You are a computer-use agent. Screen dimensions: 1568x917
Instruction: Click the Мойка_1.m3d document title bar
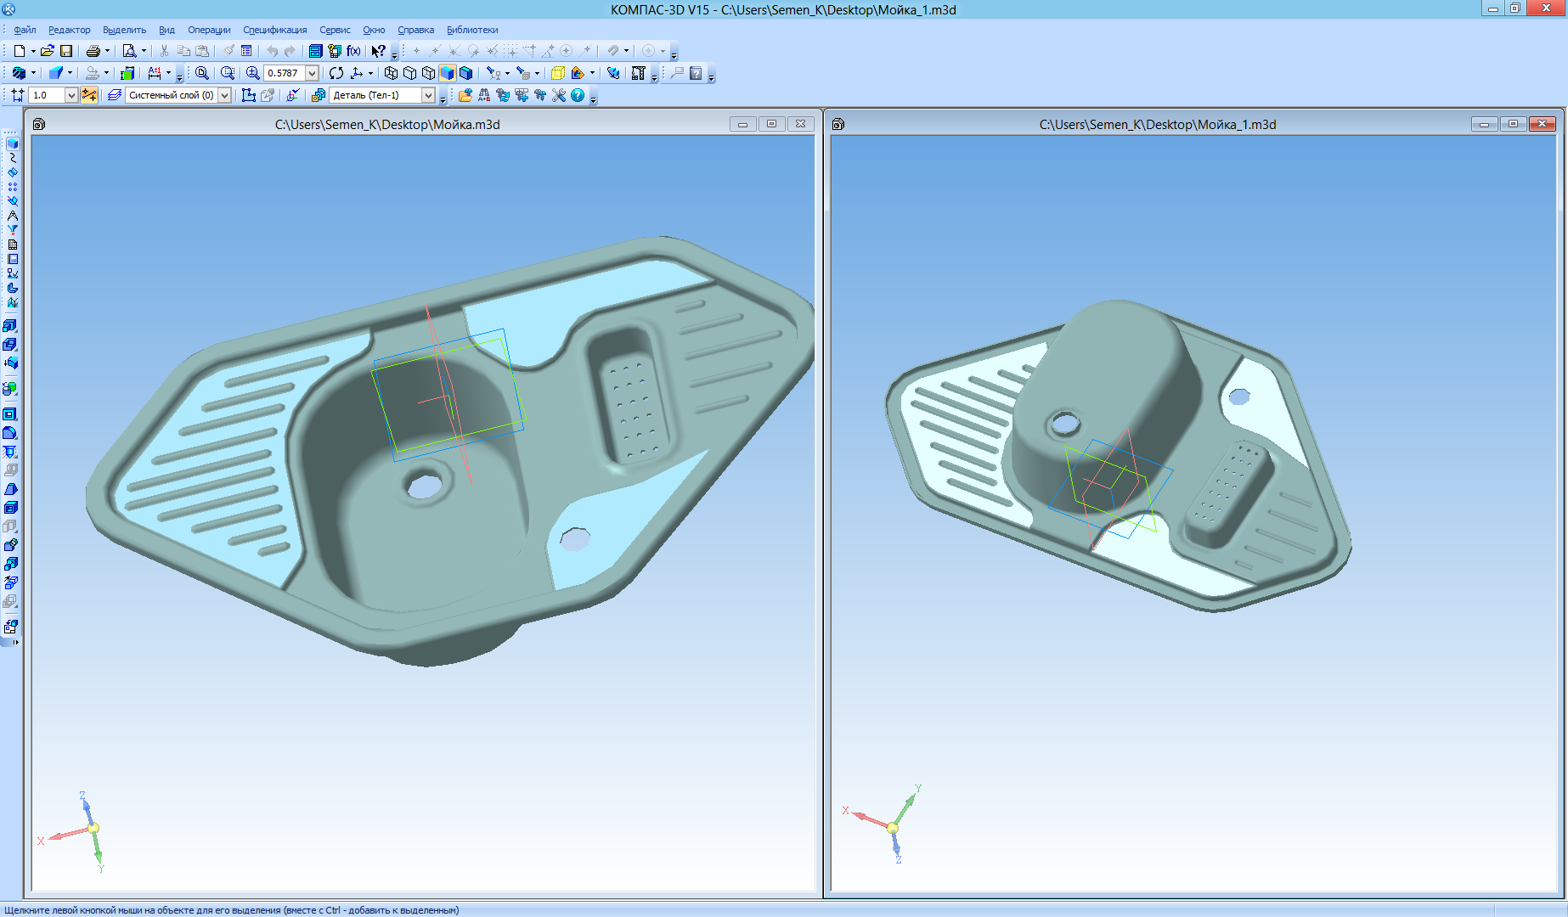[x=1157, y=124]
